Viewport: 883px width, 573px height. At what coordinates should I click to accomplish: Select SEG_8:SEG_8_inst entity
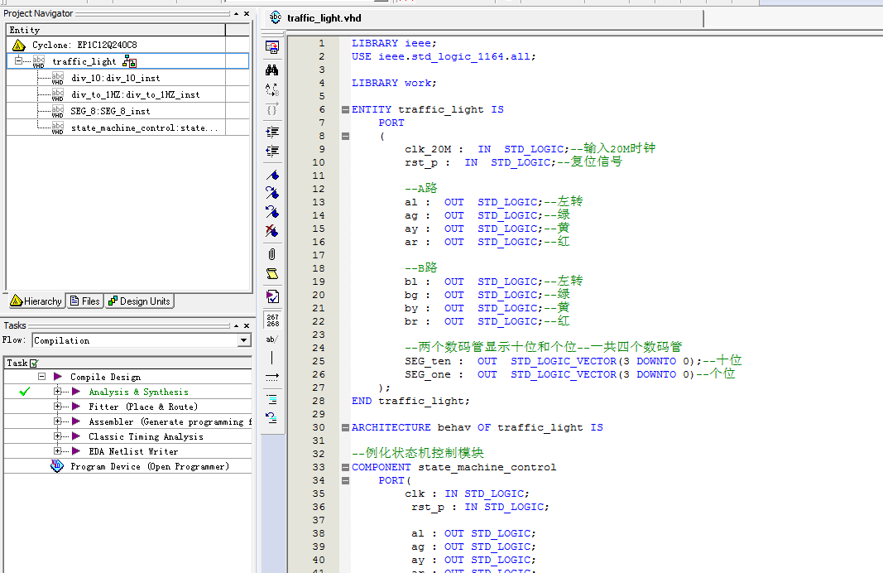(110, 111)
